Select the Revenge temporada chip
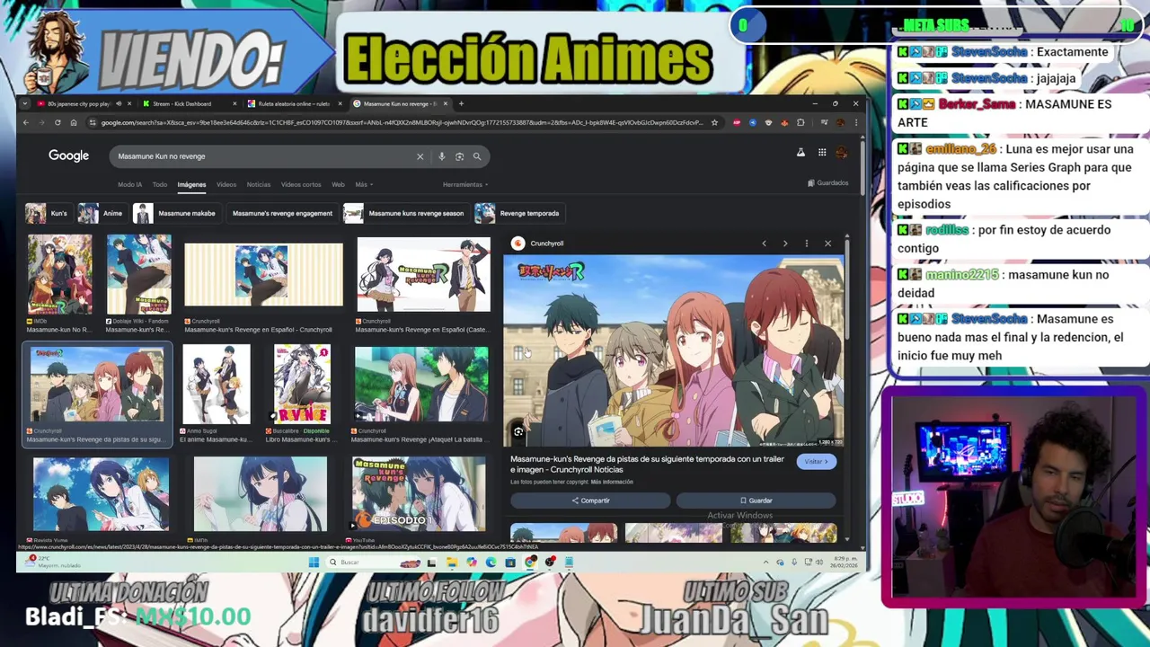 (x=518, y=214)
